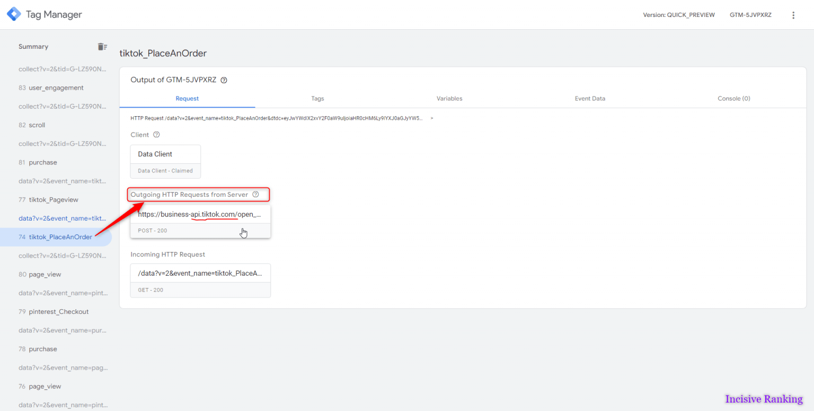The image size is (814, 411).
Task: Click Version: QUICK_PREVIEW label
Action: (x=679, y=15)
